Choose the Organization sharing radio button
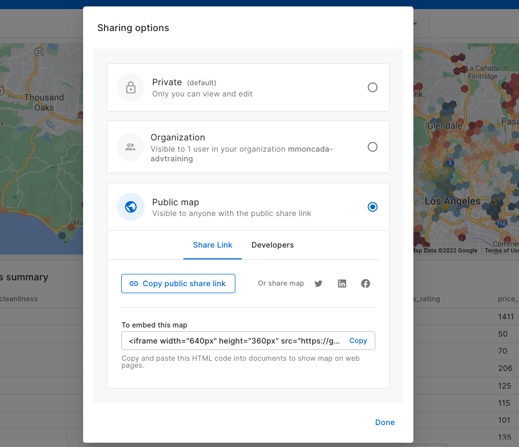519x447 pixels. [373, 147]
